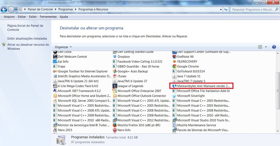Open the view options dropdown arrow
The height and width of the screenshot is (146, 280).
tap(266, 47)
